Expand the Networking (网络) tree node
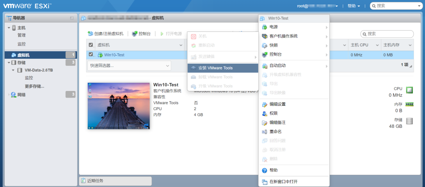 tap(9, 95)
